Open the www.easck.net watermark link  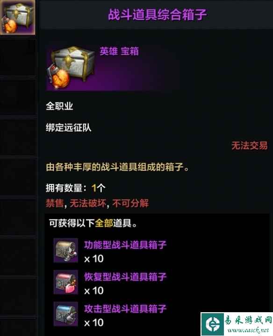click(248, 330)
